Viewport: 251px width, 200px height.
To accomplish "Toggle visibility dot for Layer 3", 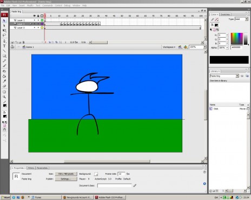I will tap(35, 27).
